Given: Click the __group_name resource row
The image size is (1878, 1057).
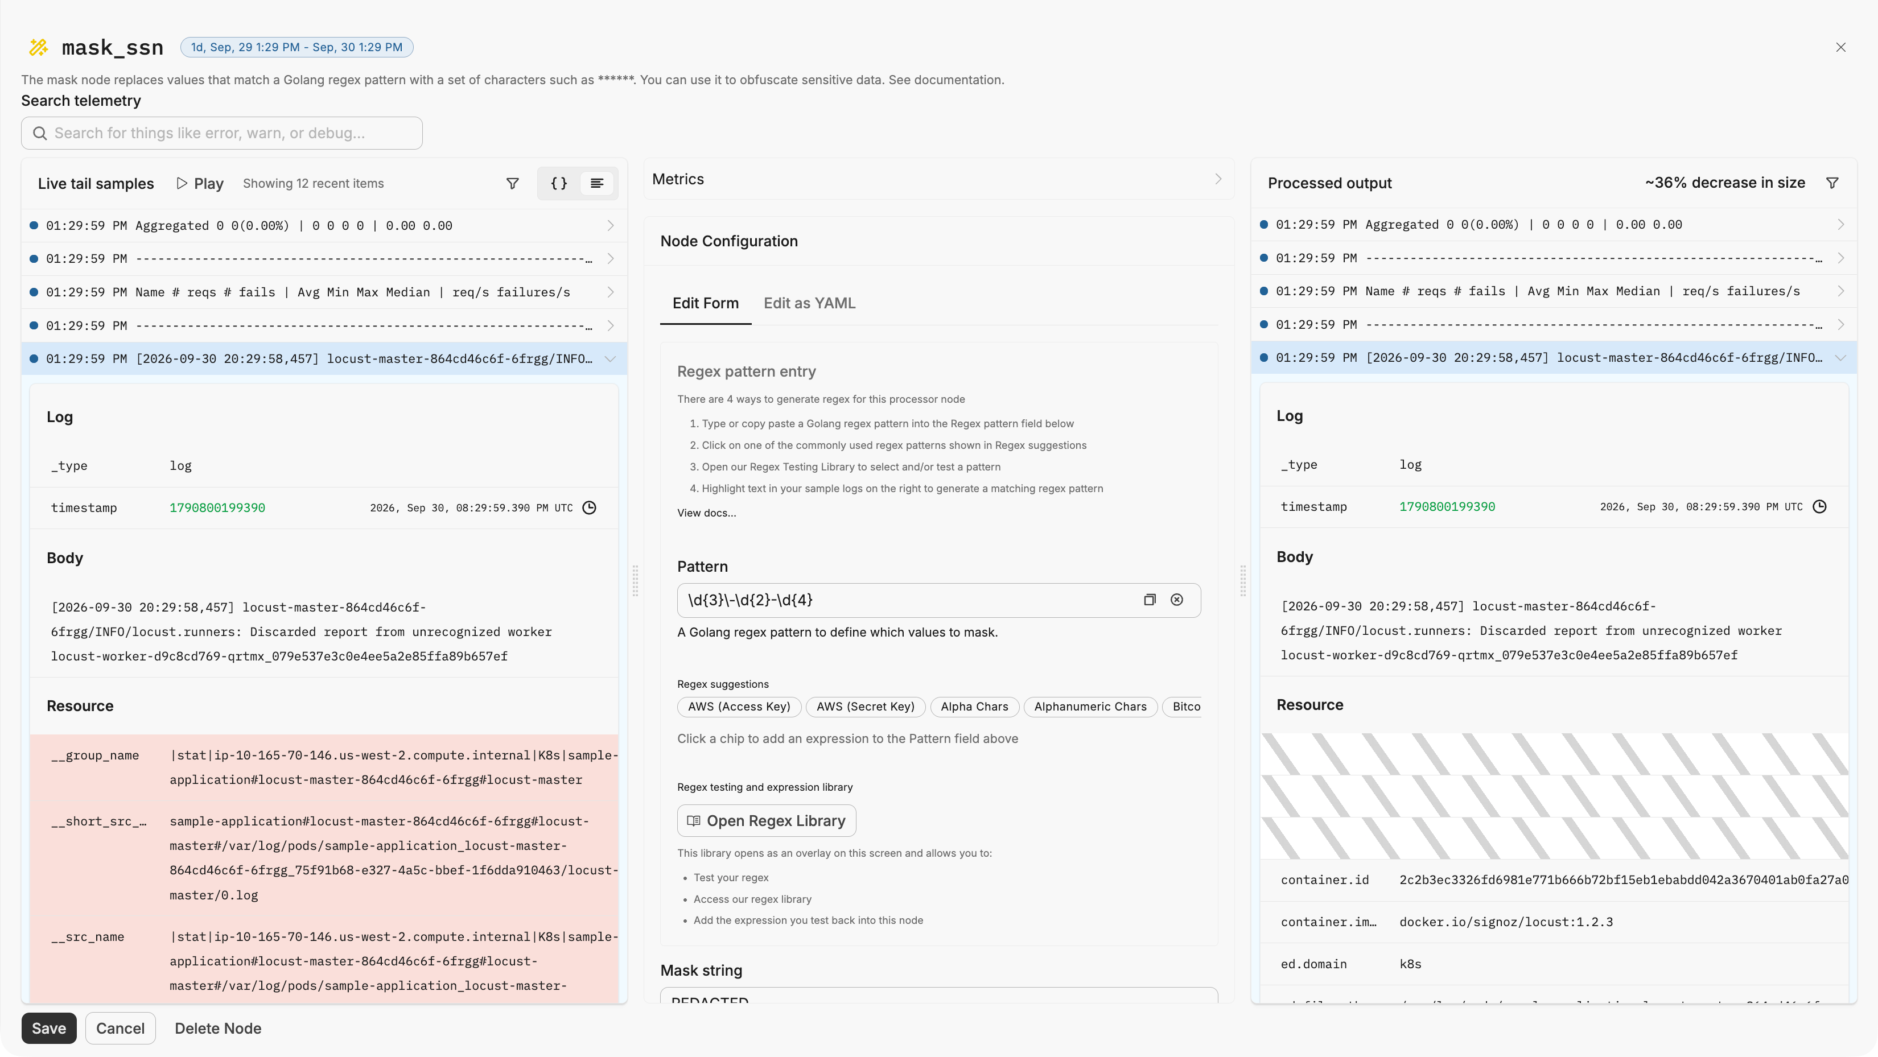Looking at the screenshot, I should pos(324,767).
